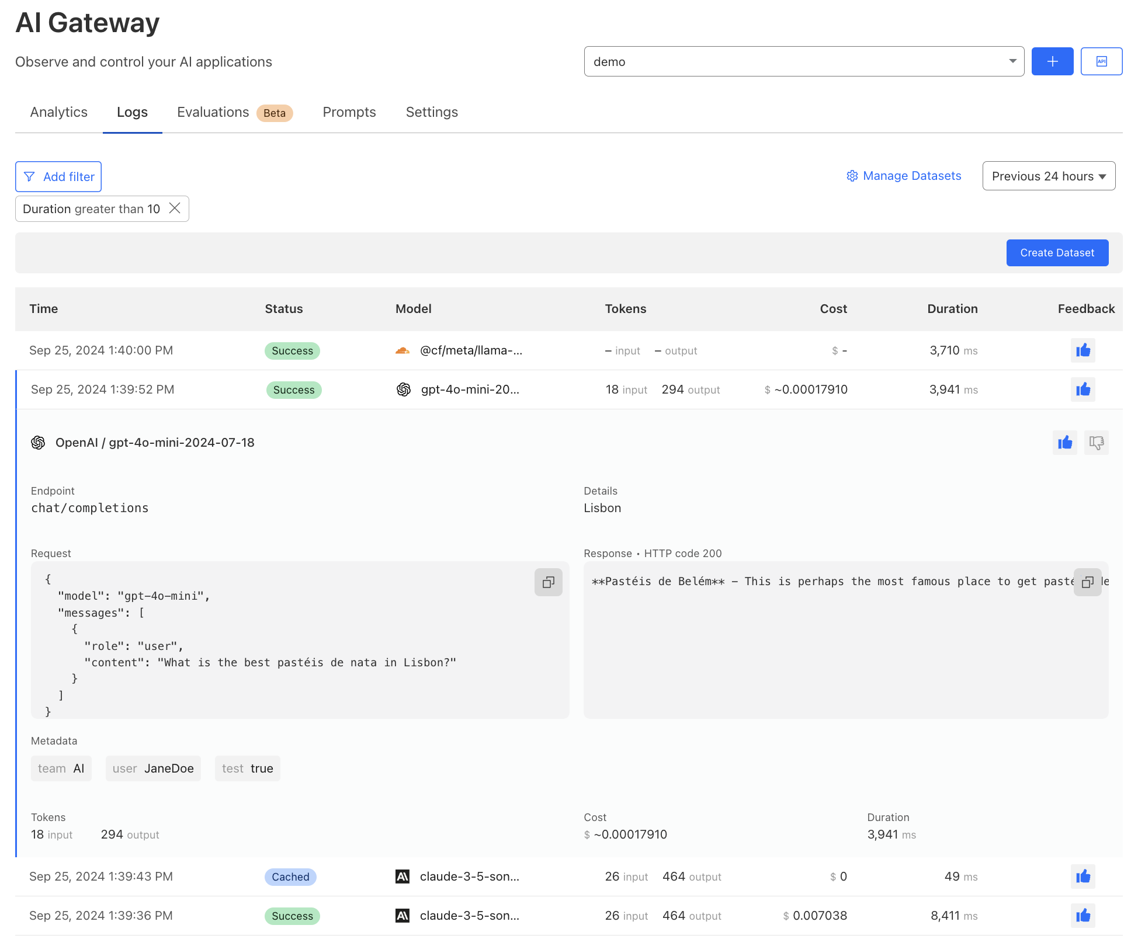Click the Create Dataset button

click(x=1056, y=253)
